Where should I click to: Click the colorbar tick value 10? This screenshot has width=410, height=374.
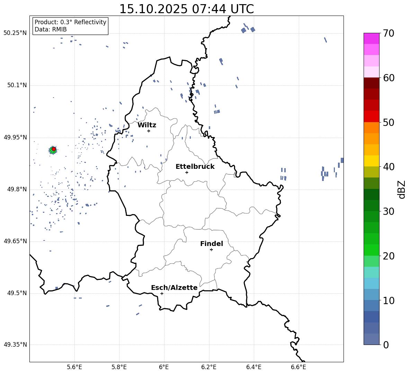389,300
